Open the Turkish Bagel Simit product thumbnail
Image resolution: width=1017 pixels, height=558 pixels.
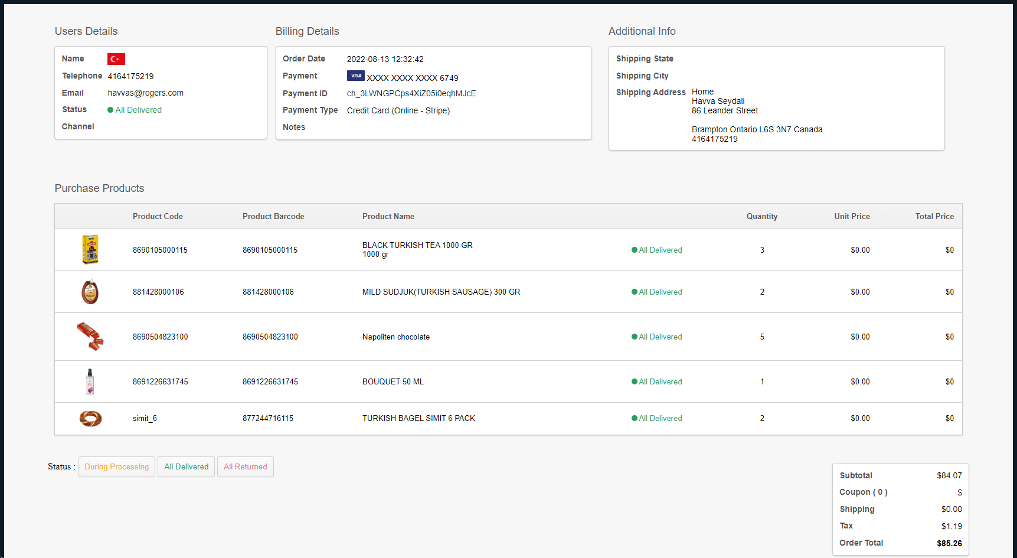pos(91,419)
